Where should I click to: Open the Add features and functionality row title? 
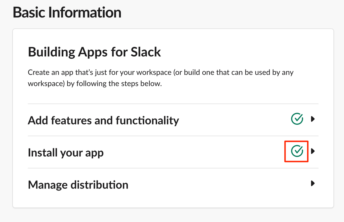pos(103,120)
